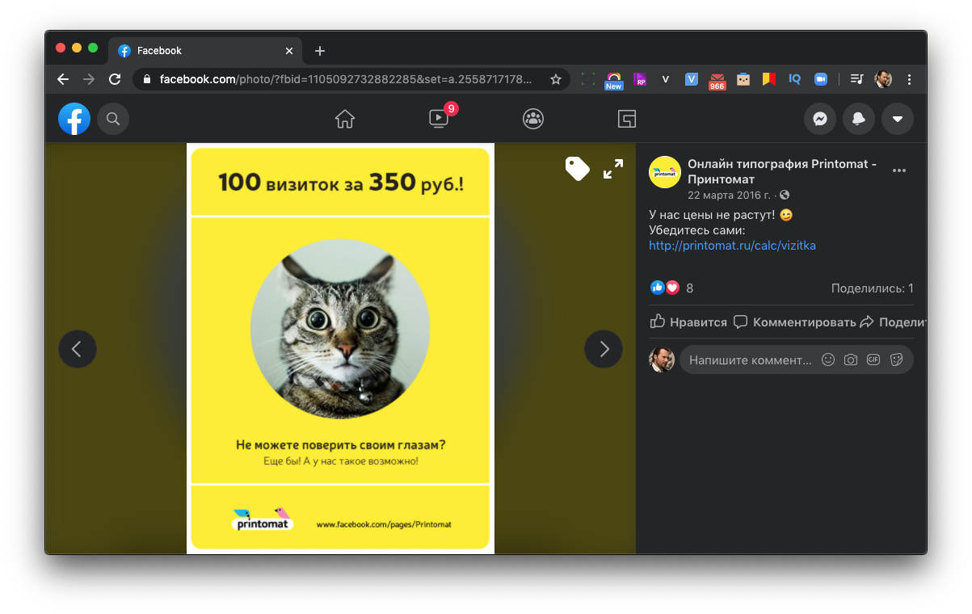Add a sticker to the comment
The image size is (972, 614).
(x=896, y=360)
